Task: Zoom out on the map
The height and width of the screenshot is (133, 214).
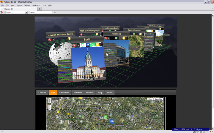Action: click(x=50, y=108)
